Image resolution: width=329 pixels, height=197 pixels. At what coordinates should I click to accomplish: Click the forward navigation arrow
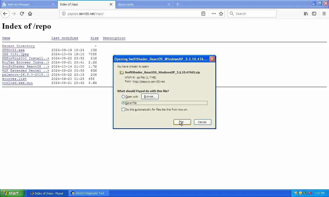point(14,14)
